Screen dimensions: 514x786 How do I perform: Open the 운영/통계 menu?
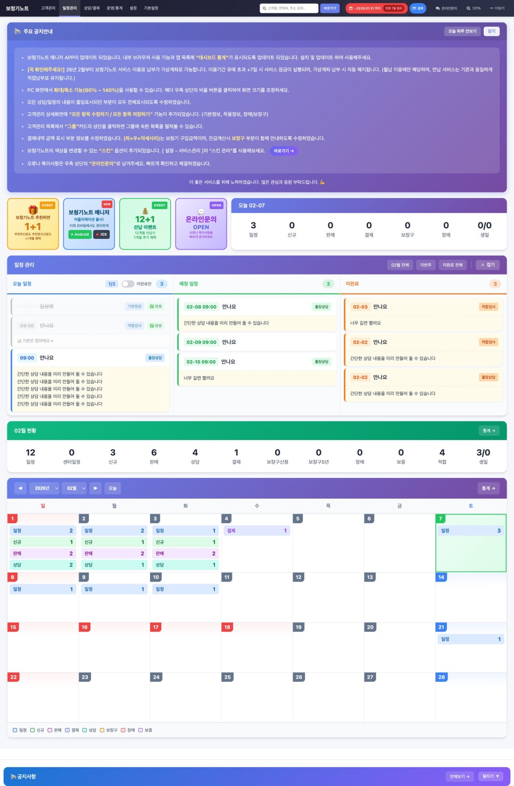114,9
